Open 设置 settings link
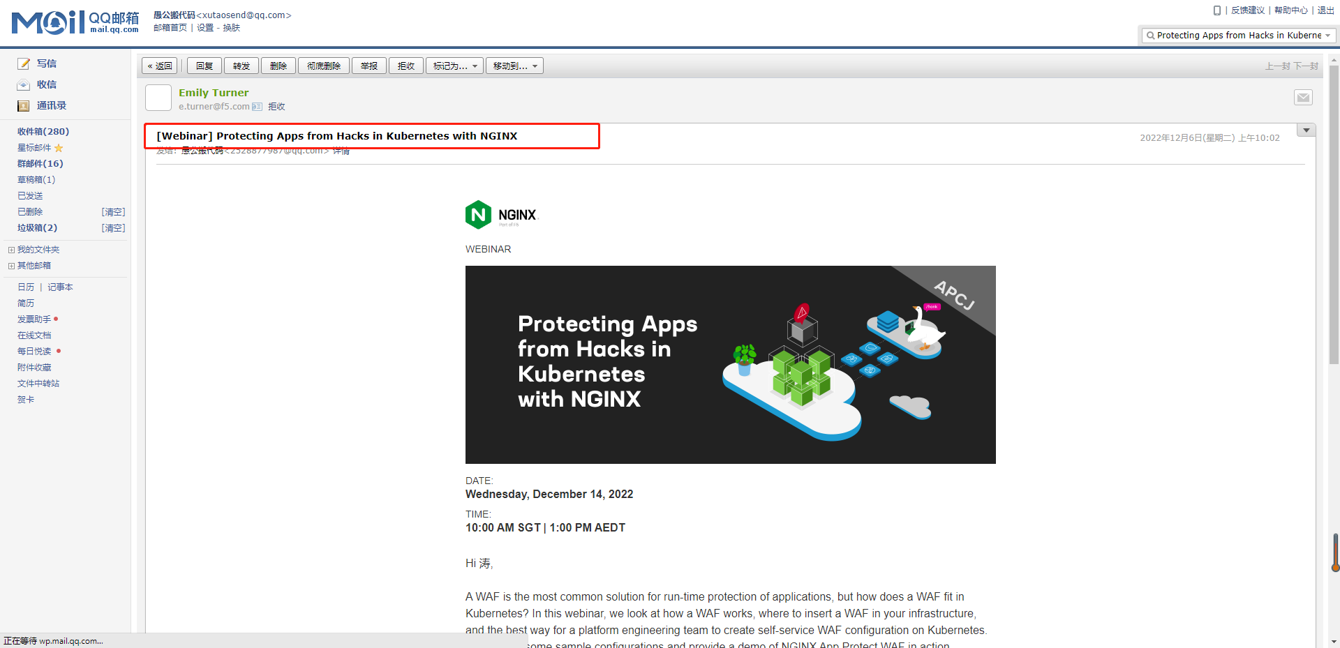Screen dimensions: 1340x648 205,28
